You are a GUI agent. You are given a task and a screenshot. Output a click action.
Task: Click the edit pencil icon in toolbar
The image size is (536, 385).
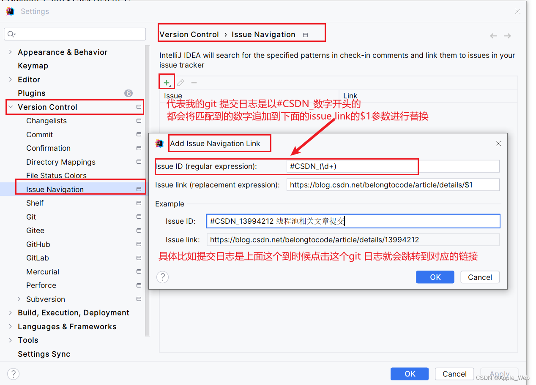180,83
